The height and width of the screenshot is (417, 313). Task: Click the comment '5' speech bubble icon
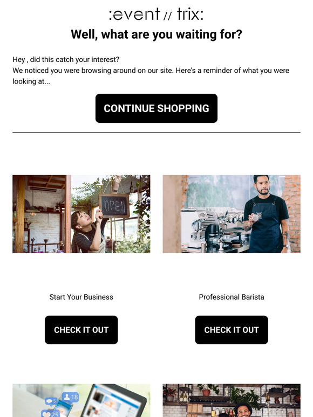pos(51,401)
